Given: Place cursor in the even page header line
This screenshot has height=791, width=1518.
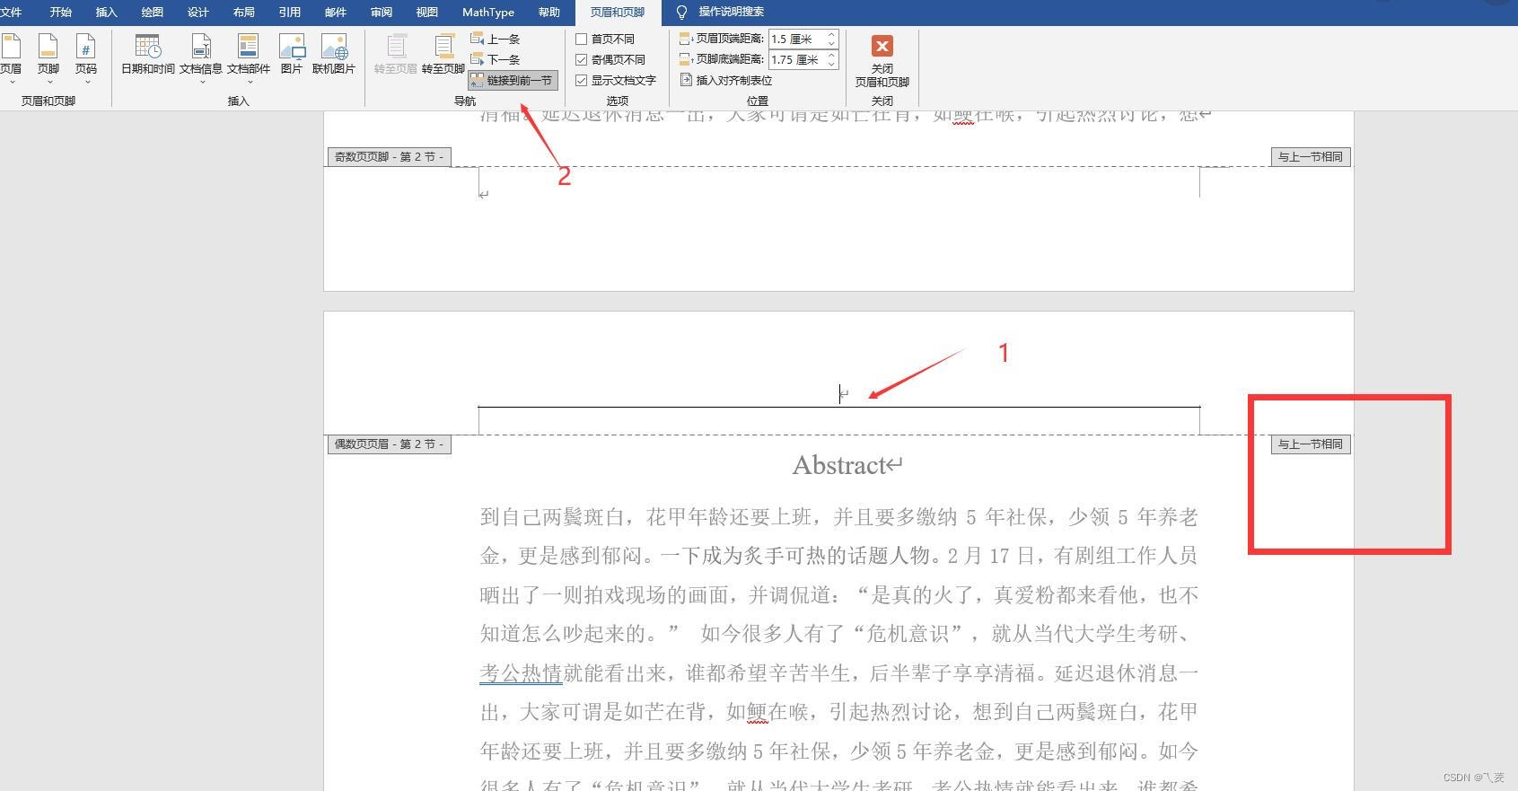Looking at the screenshot, I should point(839,394).
